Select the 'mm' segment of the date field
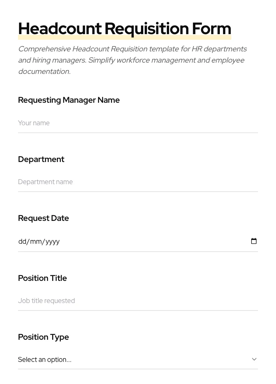Image resolution: width=276 pixels, height=384 pixels. (x=36, y=241)
